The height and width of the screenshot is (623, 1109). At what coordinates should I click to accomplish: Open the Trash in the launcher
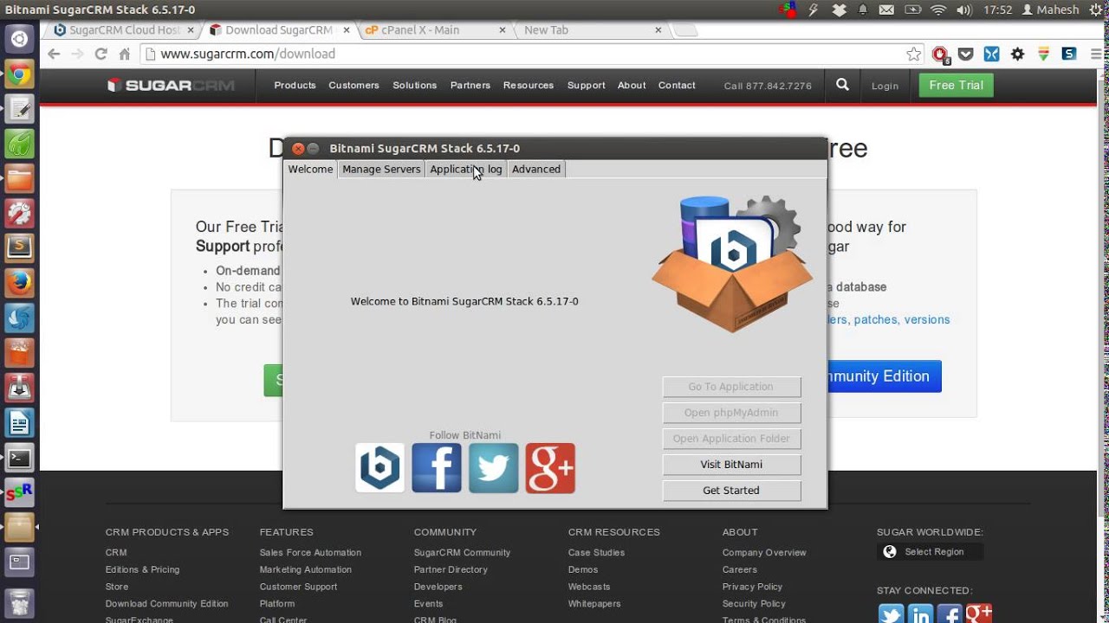(x=19, y=601)
